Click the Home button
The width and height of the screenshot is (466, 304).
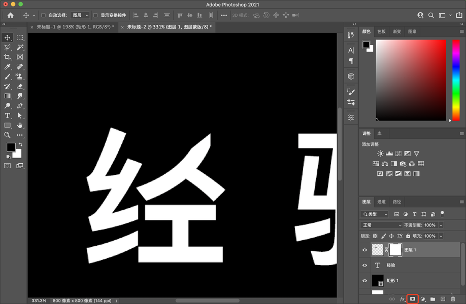(10, 15)
